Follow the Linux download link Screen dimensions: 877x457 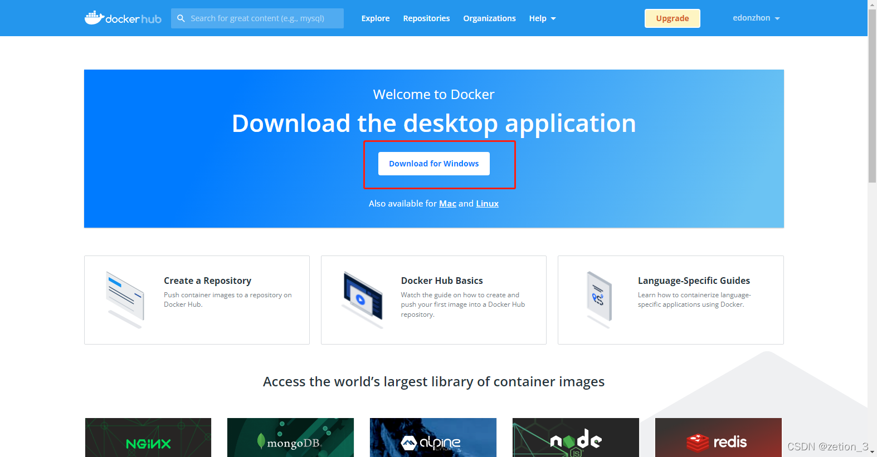click(x=487, y=204)
